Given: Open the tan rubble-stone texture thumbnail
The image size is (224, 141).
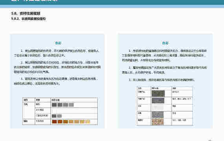Looking at the screenshot, I should 158,122.
